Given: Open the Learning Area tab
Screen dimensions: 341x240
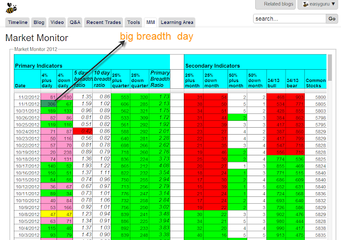Looking at the screenshot, I should pyautogui.click(x=177, y=22).
